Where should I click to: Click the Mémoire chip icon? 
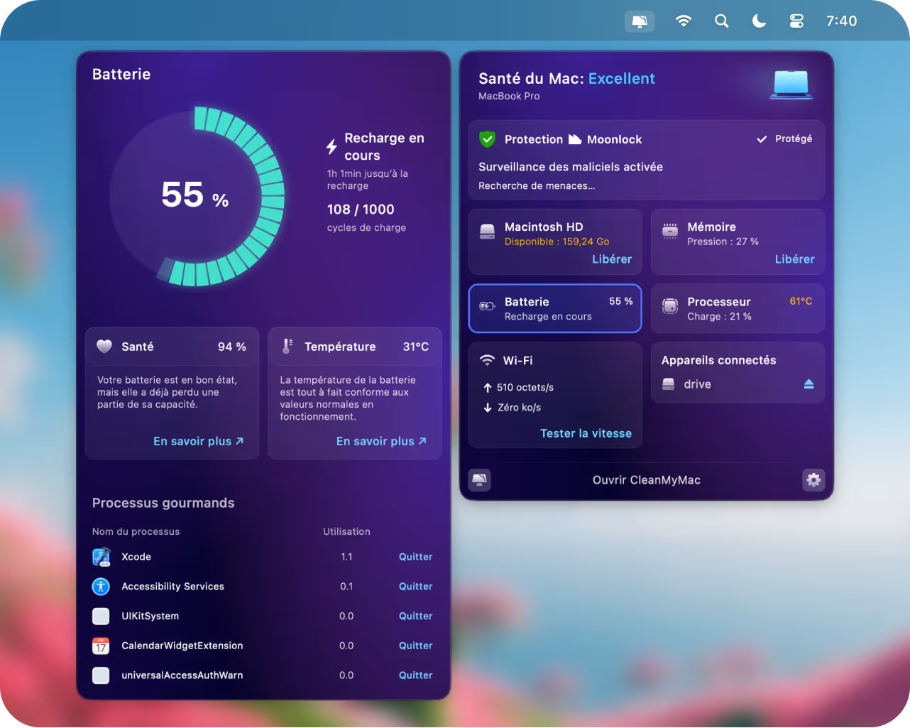670,231
